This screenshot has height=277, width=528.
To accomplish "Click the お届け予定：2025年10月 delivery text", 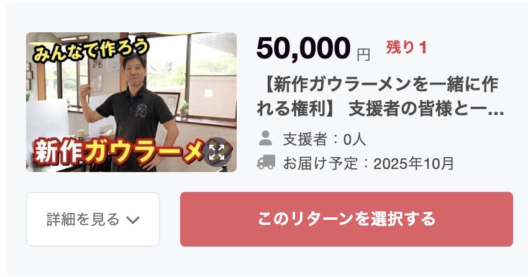I will (x=368, y=163).
